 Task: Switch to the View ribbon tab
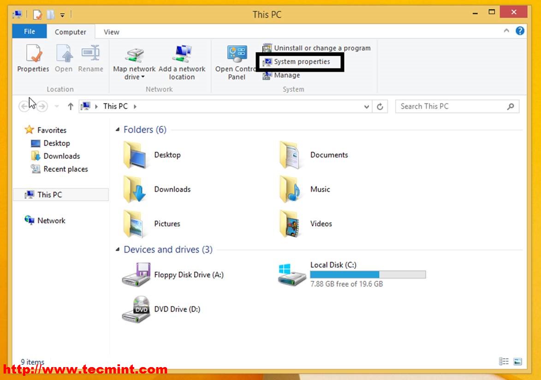(x=112, y=32)
